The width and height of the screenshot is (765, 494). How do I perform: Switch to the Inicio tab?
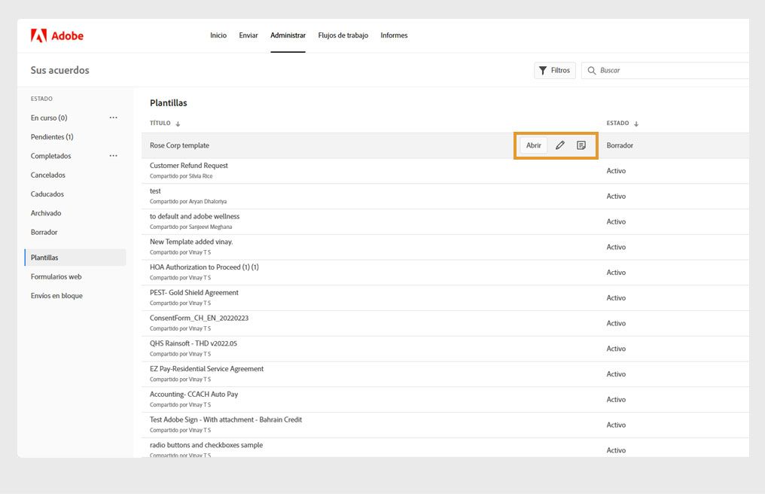pyautogui.click(x=218, y=35)
